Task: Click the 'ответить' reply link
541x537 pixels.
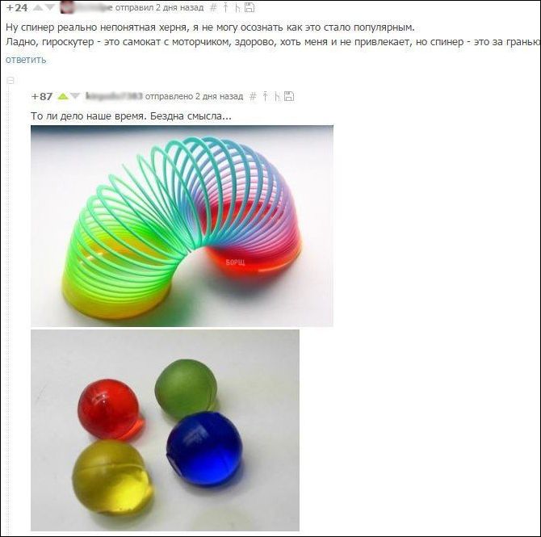Action: click(x=26, y=60)
